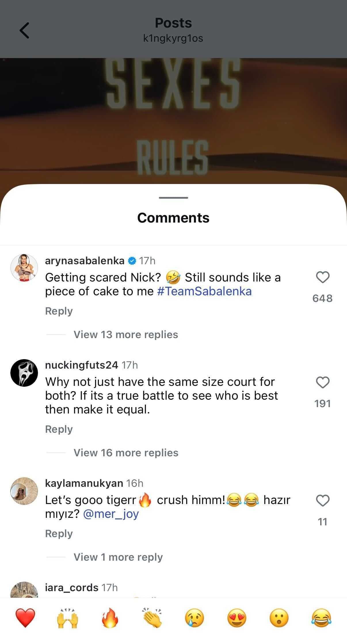Like arynasabalenka's comment with the heart icon
The image size is (347, 634).
(x=323, y=277)
